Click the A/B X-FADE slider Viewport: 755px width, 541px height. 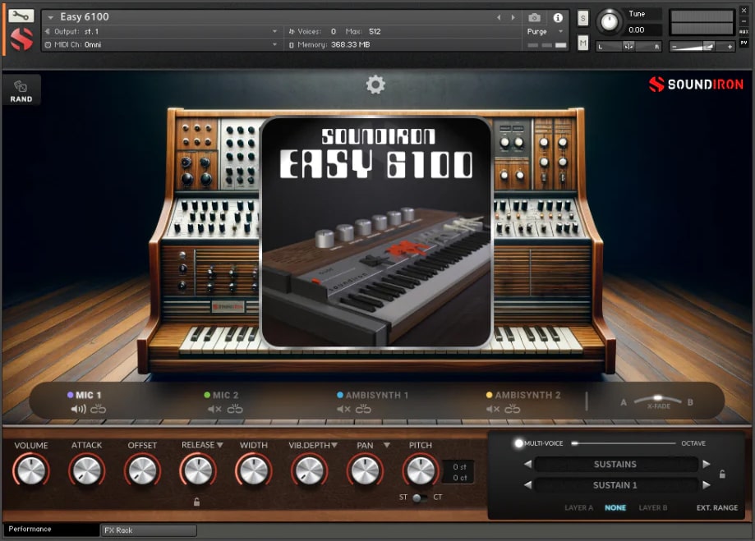657,401
